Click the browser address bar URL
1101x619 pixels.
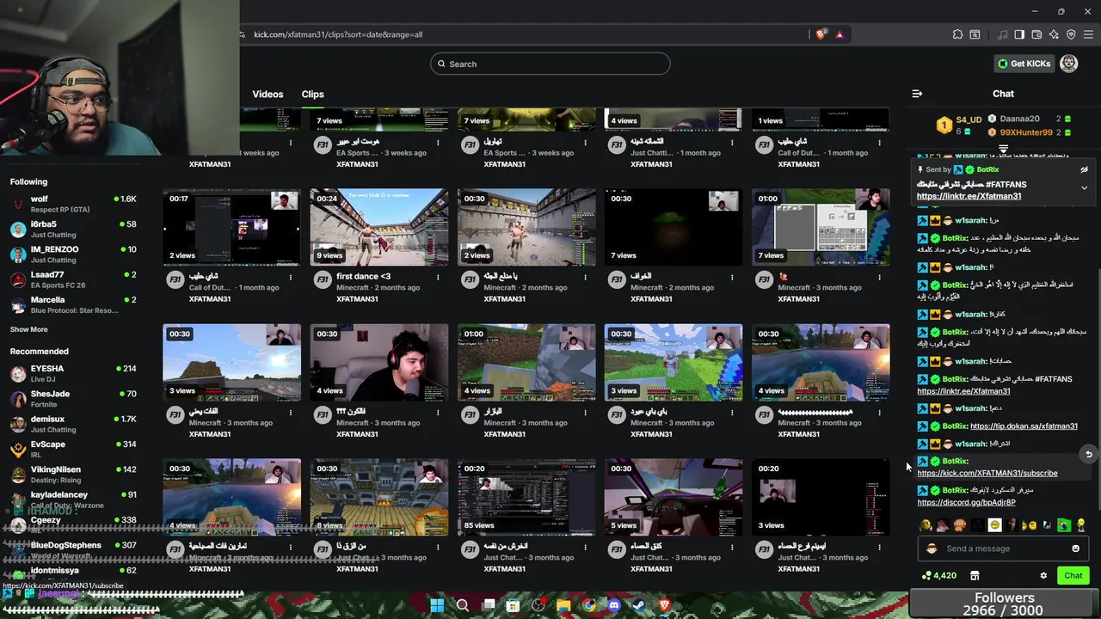338,34
